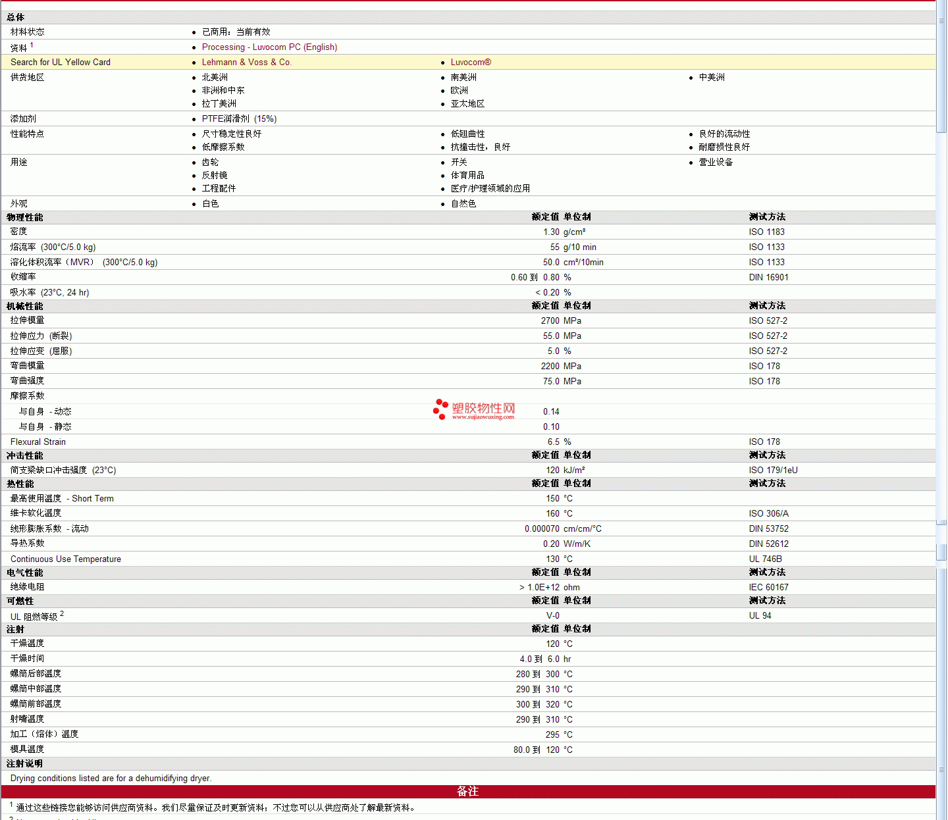The image size is (948, 820).
Task: Select the 注射说明 section header
Action: click(x=25, y=764)
